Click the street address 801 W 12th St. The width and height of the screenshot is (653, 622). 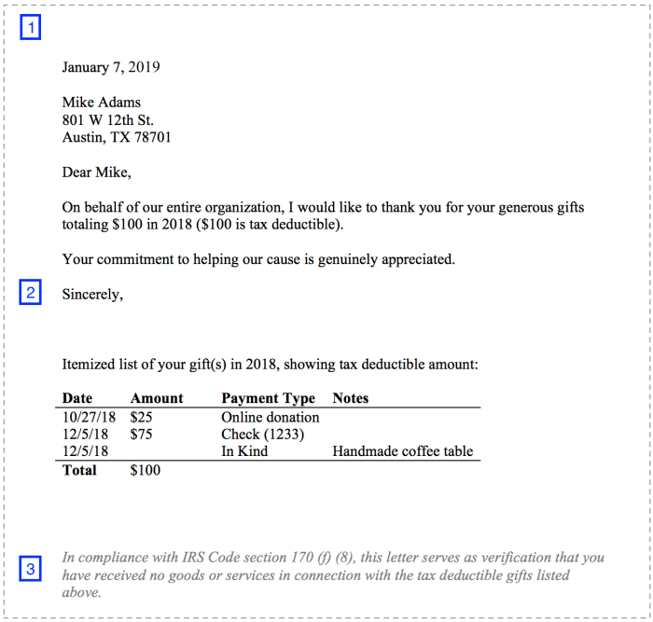pos(107,120)
